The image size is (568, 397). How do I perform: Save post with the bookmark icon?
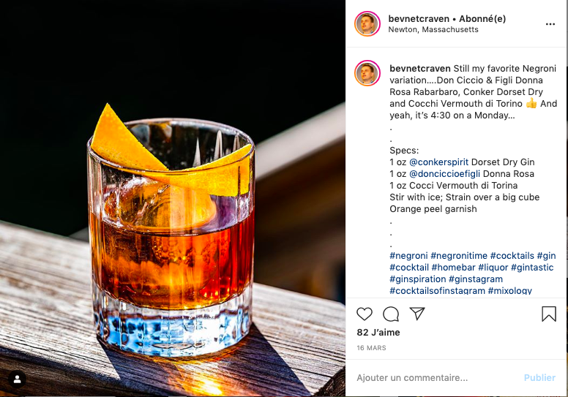(549, 314)
